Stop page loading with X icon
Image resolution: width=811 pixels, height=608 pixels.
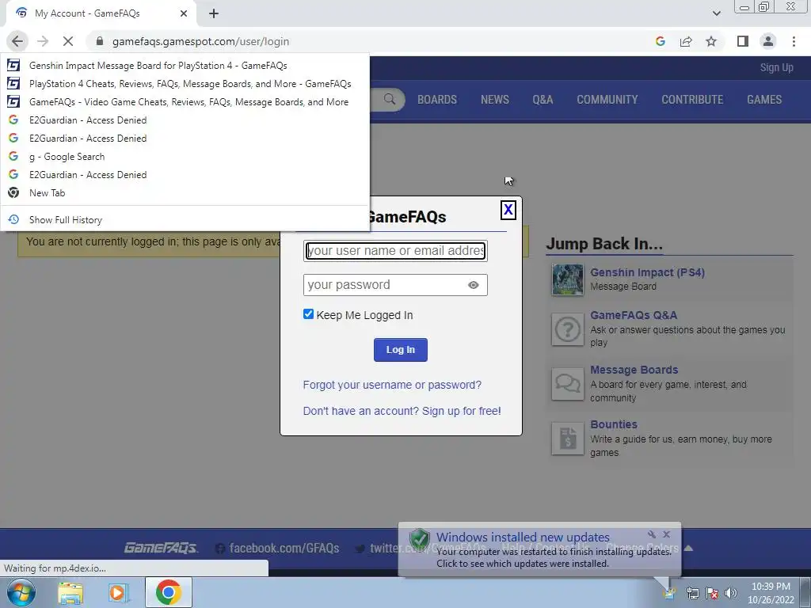[68, 41]
